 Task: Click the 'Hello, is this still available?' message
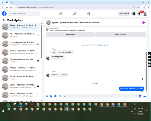coord(62,52)
